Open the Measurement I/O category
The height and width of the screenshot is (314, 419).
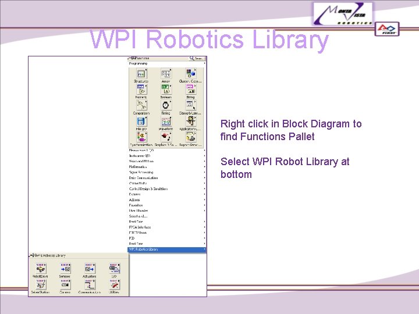tap(167, 151)
